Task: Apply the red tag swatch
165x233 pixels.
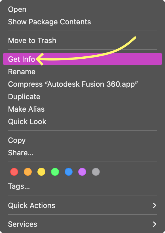Action: (14, 172)
